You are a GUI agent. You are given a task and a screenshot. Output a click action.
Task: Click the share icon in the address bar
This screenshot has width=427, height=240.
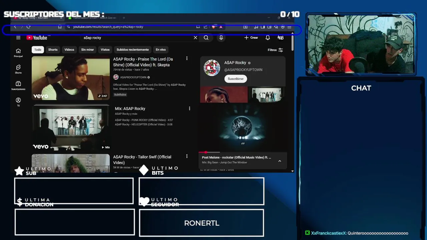pyautogui.click(x=205, y=27)
